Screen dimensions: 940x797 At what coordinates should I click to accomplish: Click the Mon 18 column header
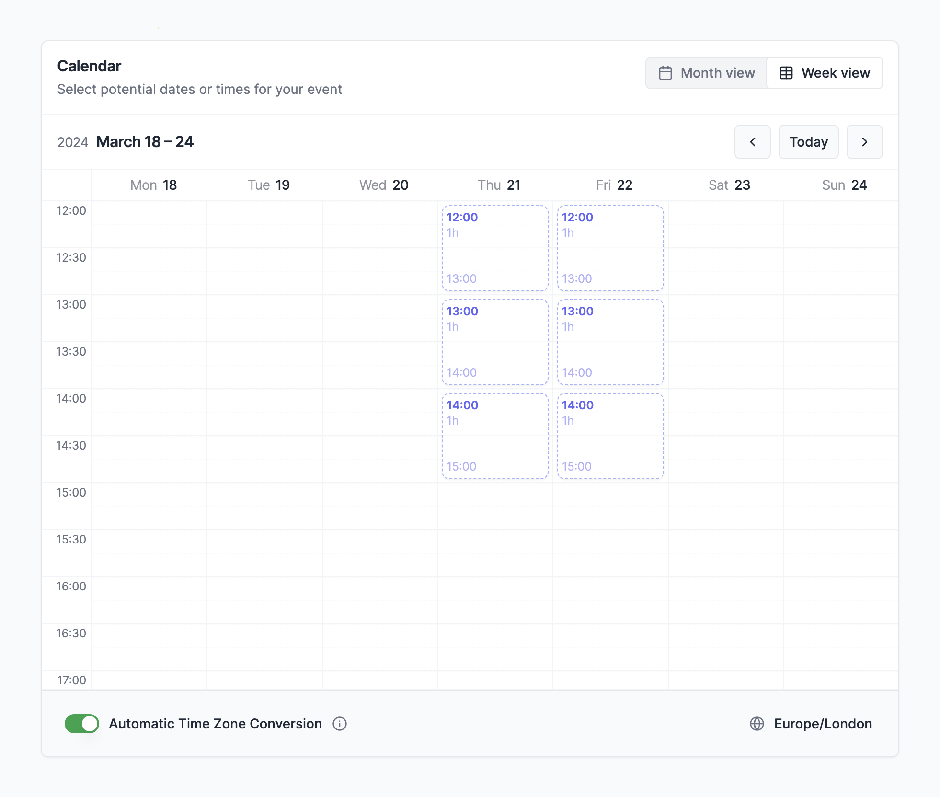coord(153,185)
